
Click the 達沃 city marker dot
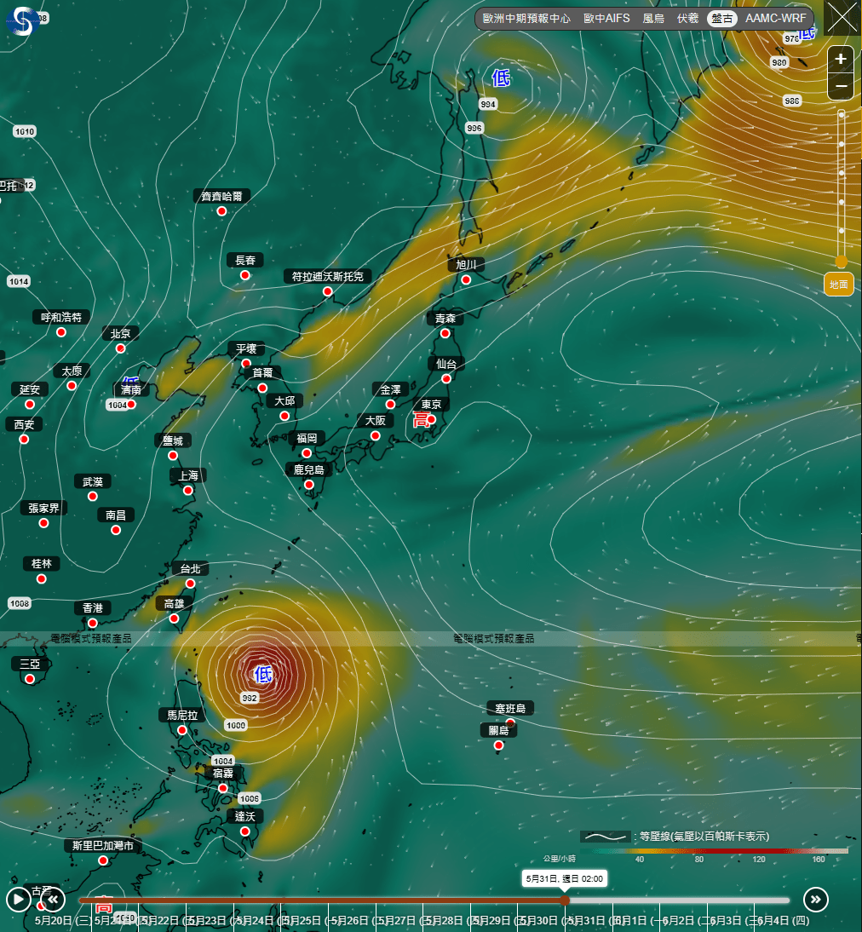[x=245, y=831]
